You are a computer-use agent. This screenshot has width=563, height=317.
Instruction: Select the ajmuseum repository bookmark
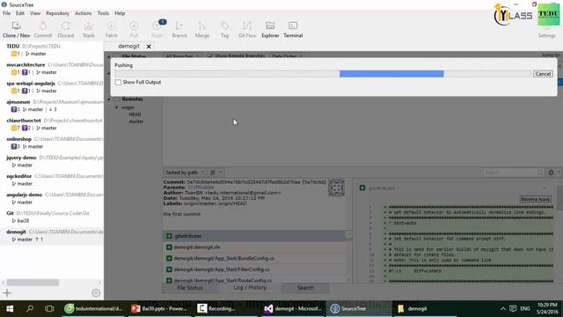pos(52,106)
